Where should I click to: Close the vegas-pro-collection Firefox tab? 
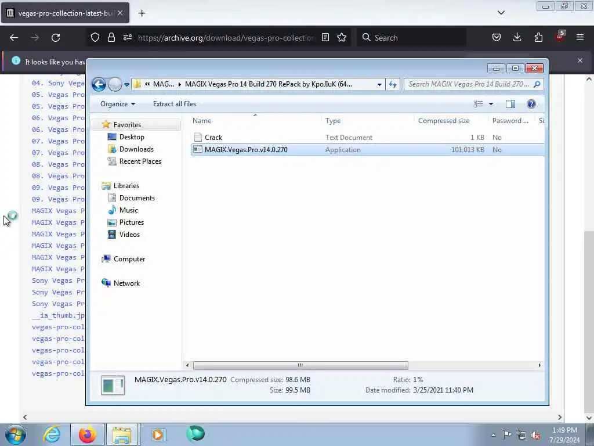point(119,13)
